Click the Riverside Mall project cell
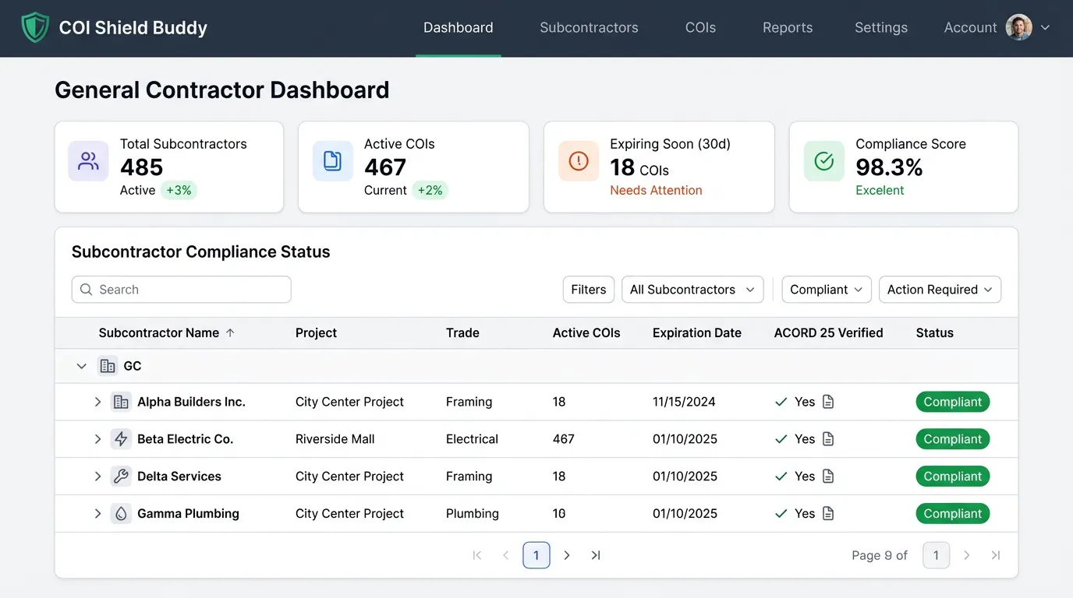Viewport: 1073px width, 598px height. 335,439
